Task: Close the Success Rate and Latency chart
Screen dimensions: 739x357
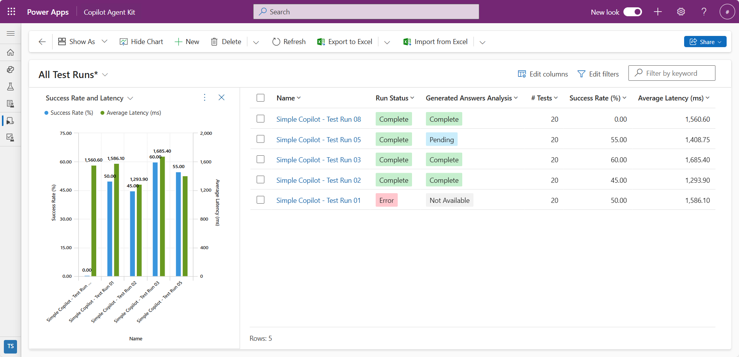Action: point(221,97)
